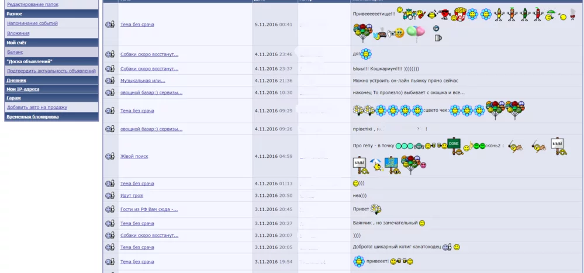Click the smiley icon in the 4.11.2016 10:30 row

[110, 93]
